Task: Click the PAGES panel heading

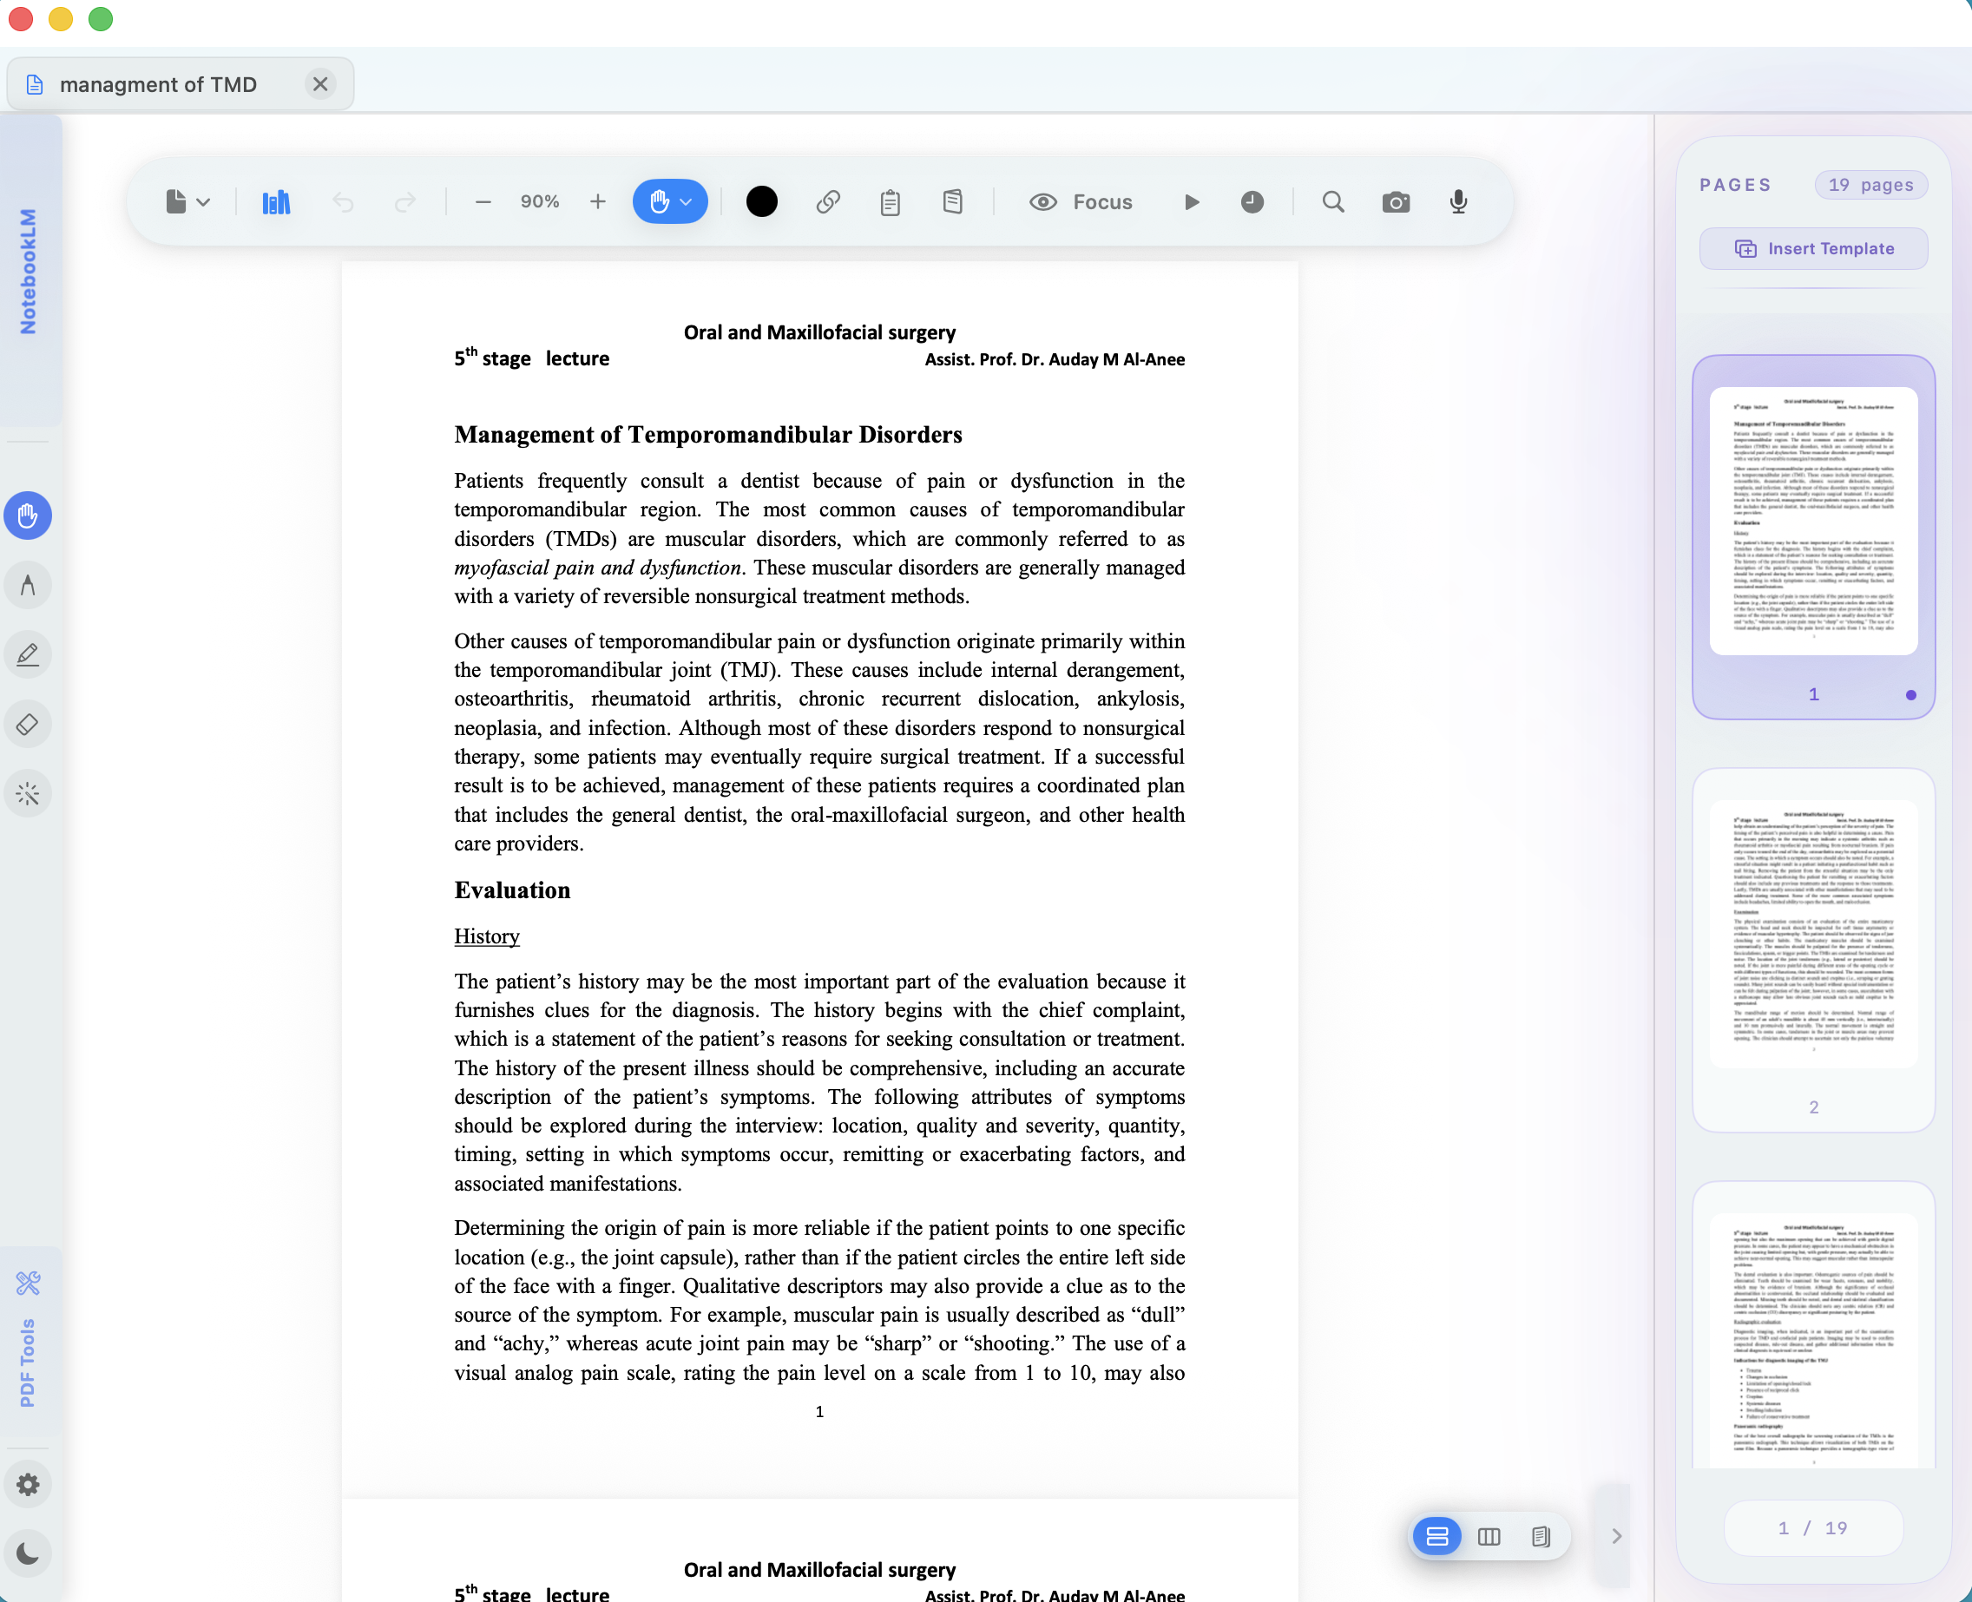Action: (1735, 185)
